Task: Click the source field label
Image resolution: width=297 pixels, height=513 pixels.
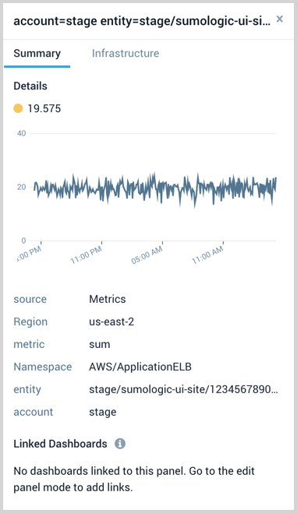Action: pyautogui.click(x=30, y=299)
